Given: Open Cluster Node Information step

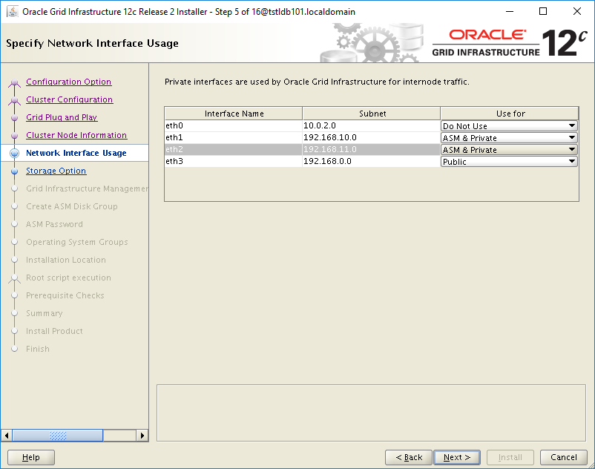Looking at the screenshot, I should click(x=76, y=135).
